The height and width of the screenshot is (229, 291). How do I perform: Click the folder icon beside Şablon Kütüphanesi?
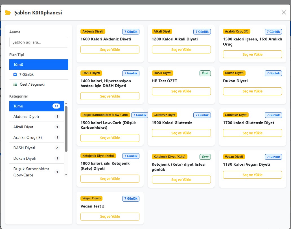pyautogui.click(x=8, y=13)
